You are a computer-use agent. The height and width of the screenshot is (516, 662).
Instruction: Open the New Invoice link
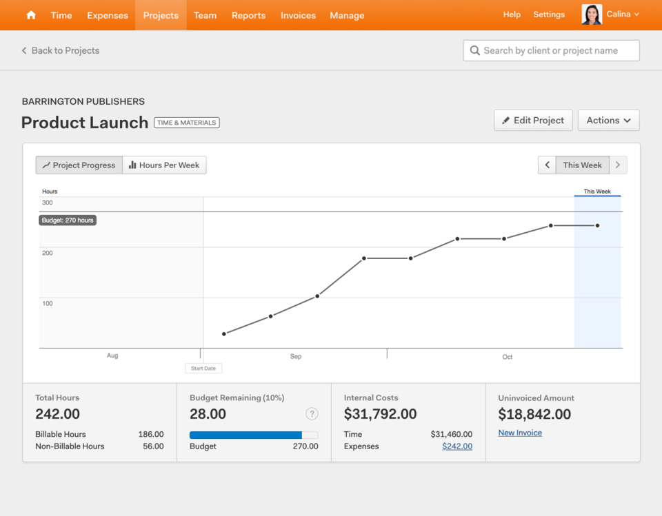519,432
